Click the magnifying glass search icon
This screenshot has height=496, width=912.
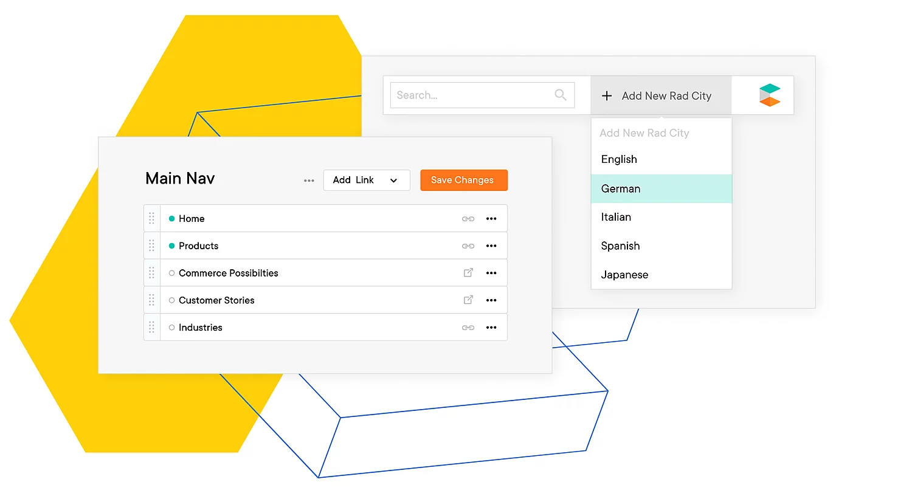click(560, 95)
